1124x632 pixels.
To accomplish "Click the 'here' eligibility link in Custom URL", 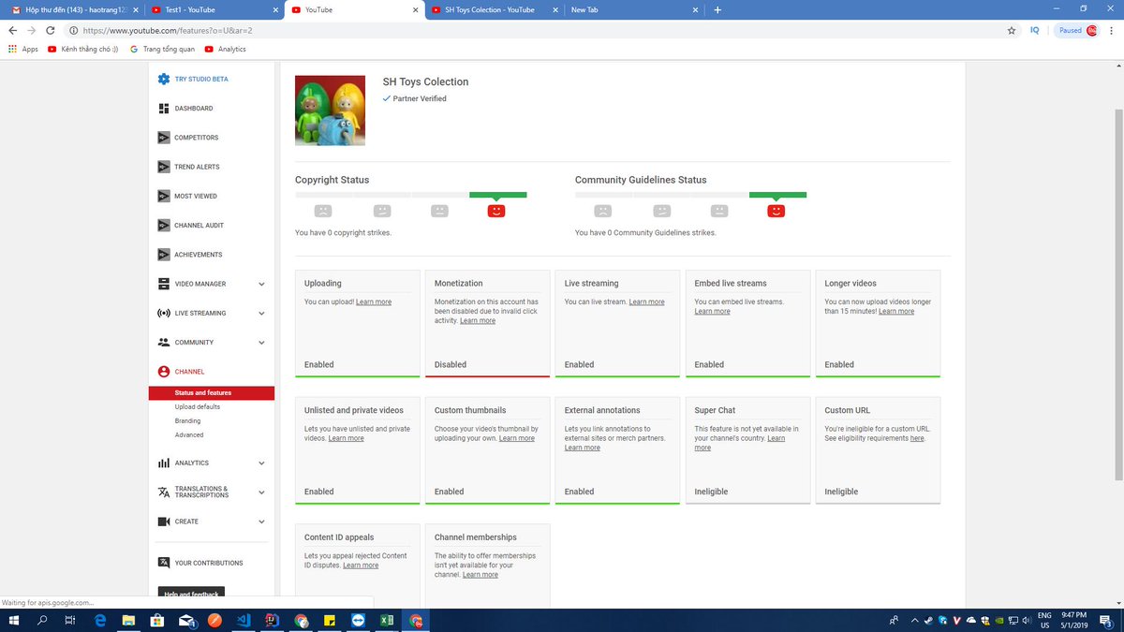I will (917, 438).
